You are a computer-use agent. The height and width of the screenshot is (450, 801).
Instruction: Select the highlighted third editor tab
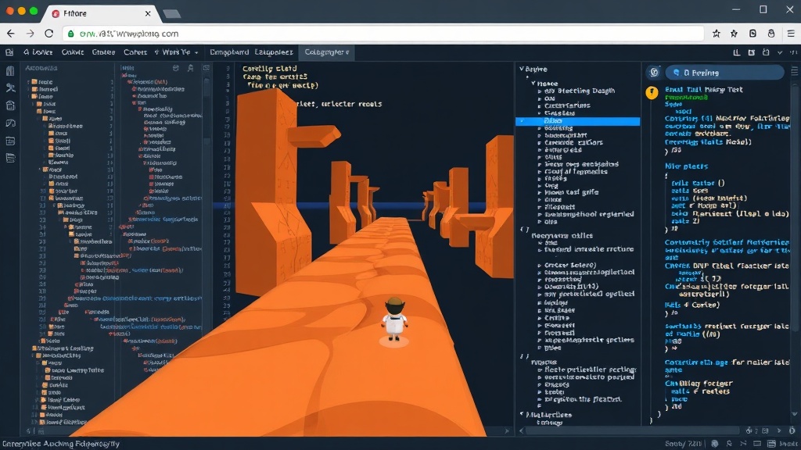point(327,52)
